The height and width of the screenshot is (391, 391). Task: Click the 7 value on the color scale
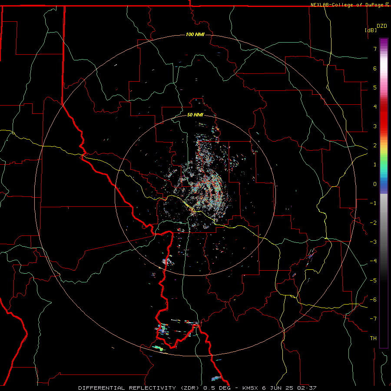375,49
